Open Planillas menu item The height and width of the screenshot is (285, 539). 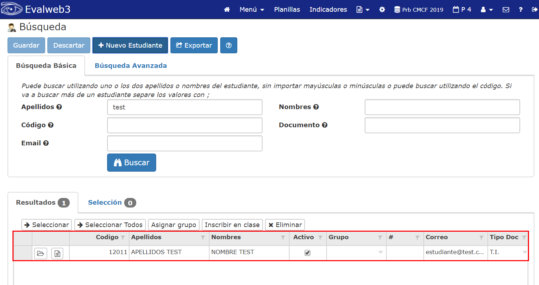coord(287,10)
